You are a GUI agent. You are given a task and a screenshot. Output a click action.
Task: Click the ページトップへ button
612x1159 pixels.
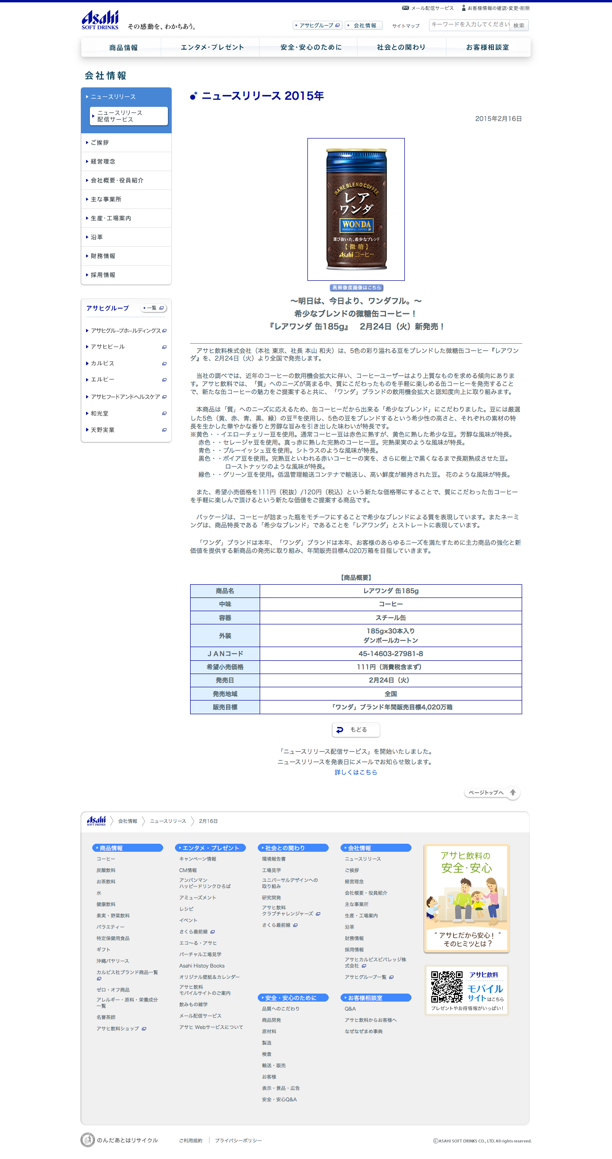tap(492, 793)
